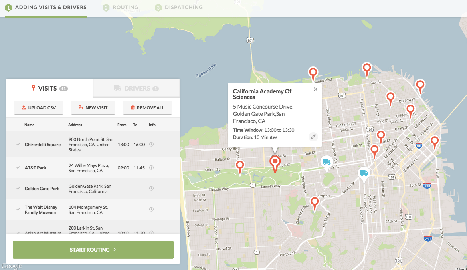
Task: Click the To column header
Action: click(135, 125)
